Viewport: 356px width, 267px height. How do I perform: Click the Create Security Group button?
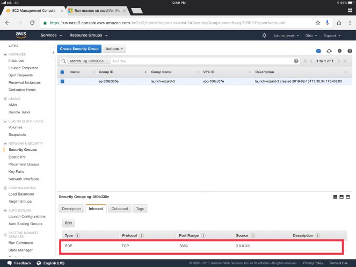click(79, 49)
